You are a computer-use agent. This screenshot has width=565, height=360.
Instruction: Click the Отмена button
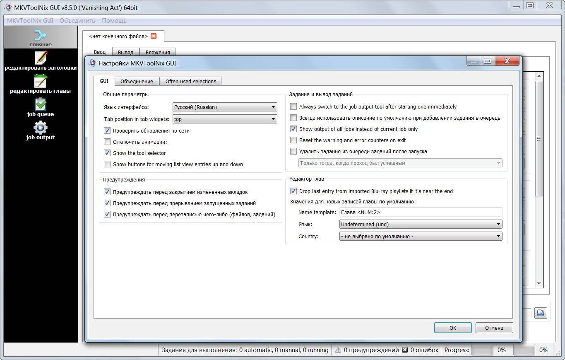[x=494, y=328]
